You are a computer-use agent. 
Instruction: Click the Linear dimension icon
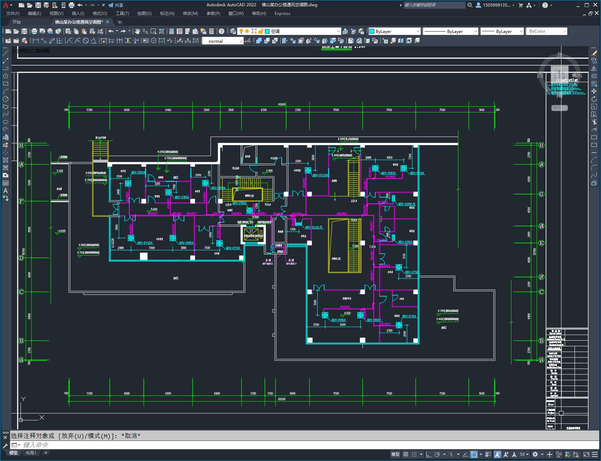point(35,41)
